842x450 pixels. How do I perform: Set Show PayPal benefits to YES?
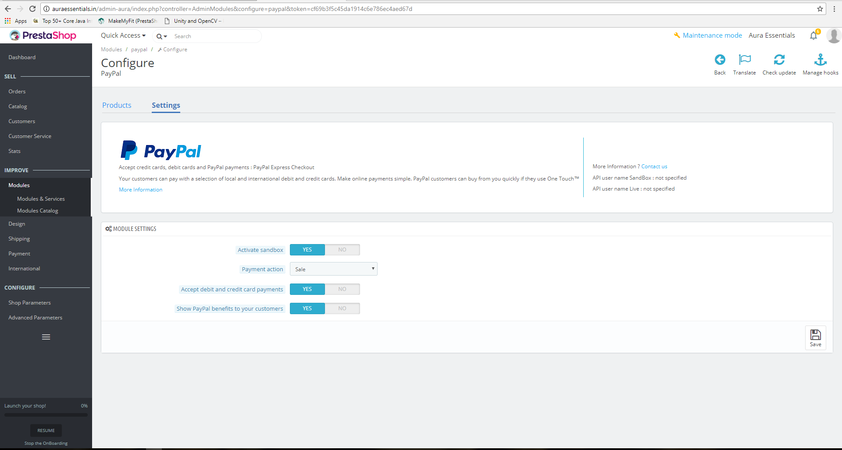click(x=307, y=308)
